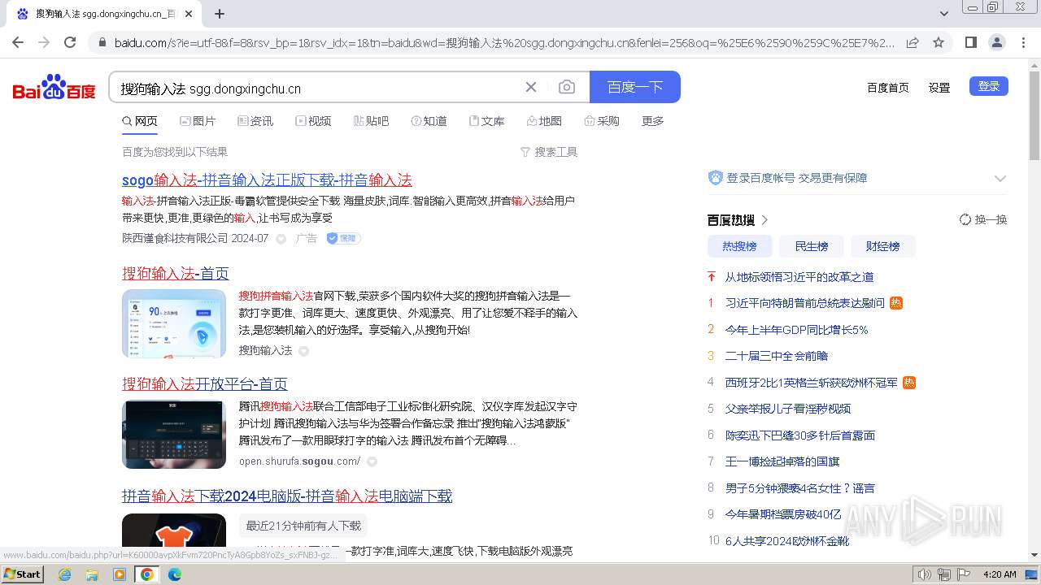Click the 保障 badge on ad result
Screen dimensions: 1041x585
coord(343,238)
